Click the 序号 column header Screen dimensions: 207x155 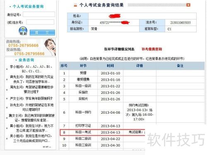(64, 66)
